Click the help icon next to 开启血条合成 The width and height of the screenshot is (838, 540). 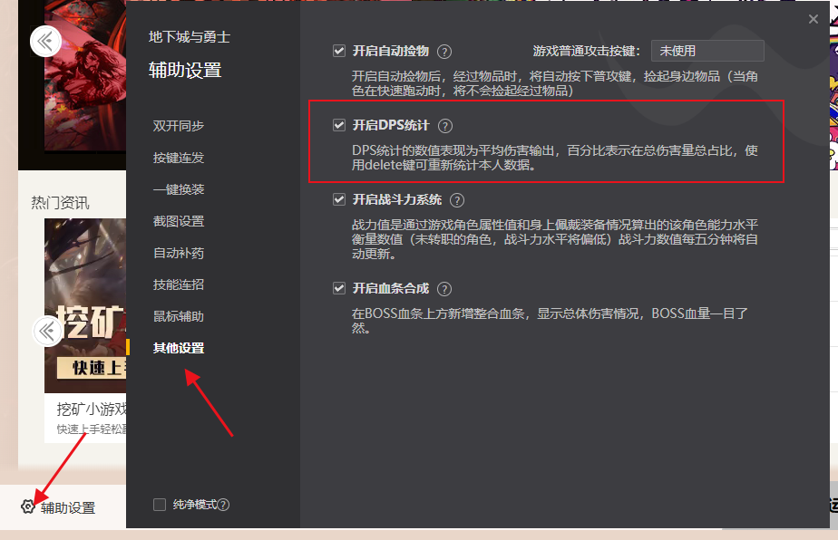pos(444,289)
